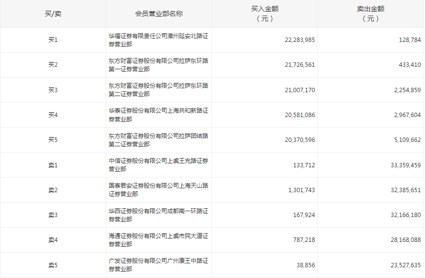Click the 卖出金额（元）column header
The image size is (425, 278).
pos(370,14)
